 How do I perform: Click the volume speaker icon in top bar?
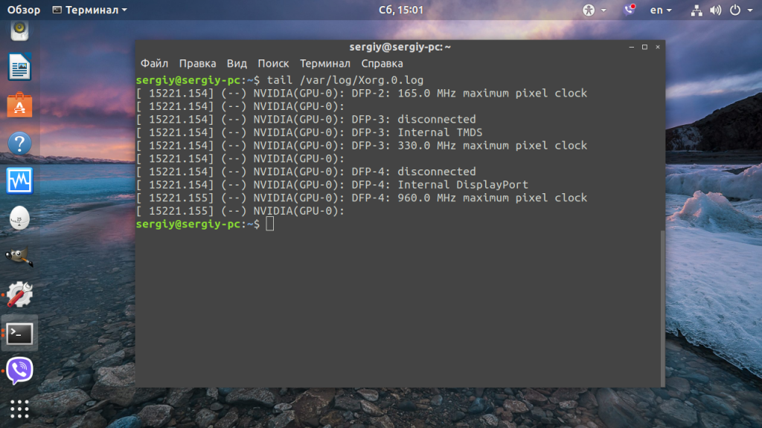coord(716,10)
